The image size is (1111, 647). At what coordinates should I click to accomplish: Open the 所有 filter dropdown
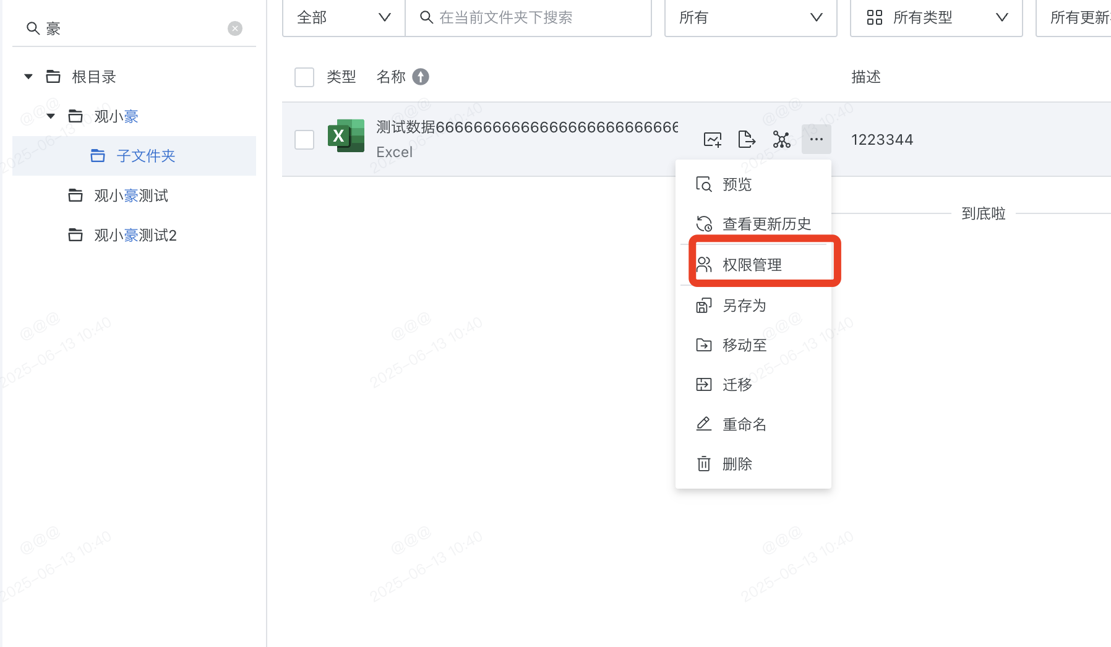pyautogui.click(x=750, y=17)
